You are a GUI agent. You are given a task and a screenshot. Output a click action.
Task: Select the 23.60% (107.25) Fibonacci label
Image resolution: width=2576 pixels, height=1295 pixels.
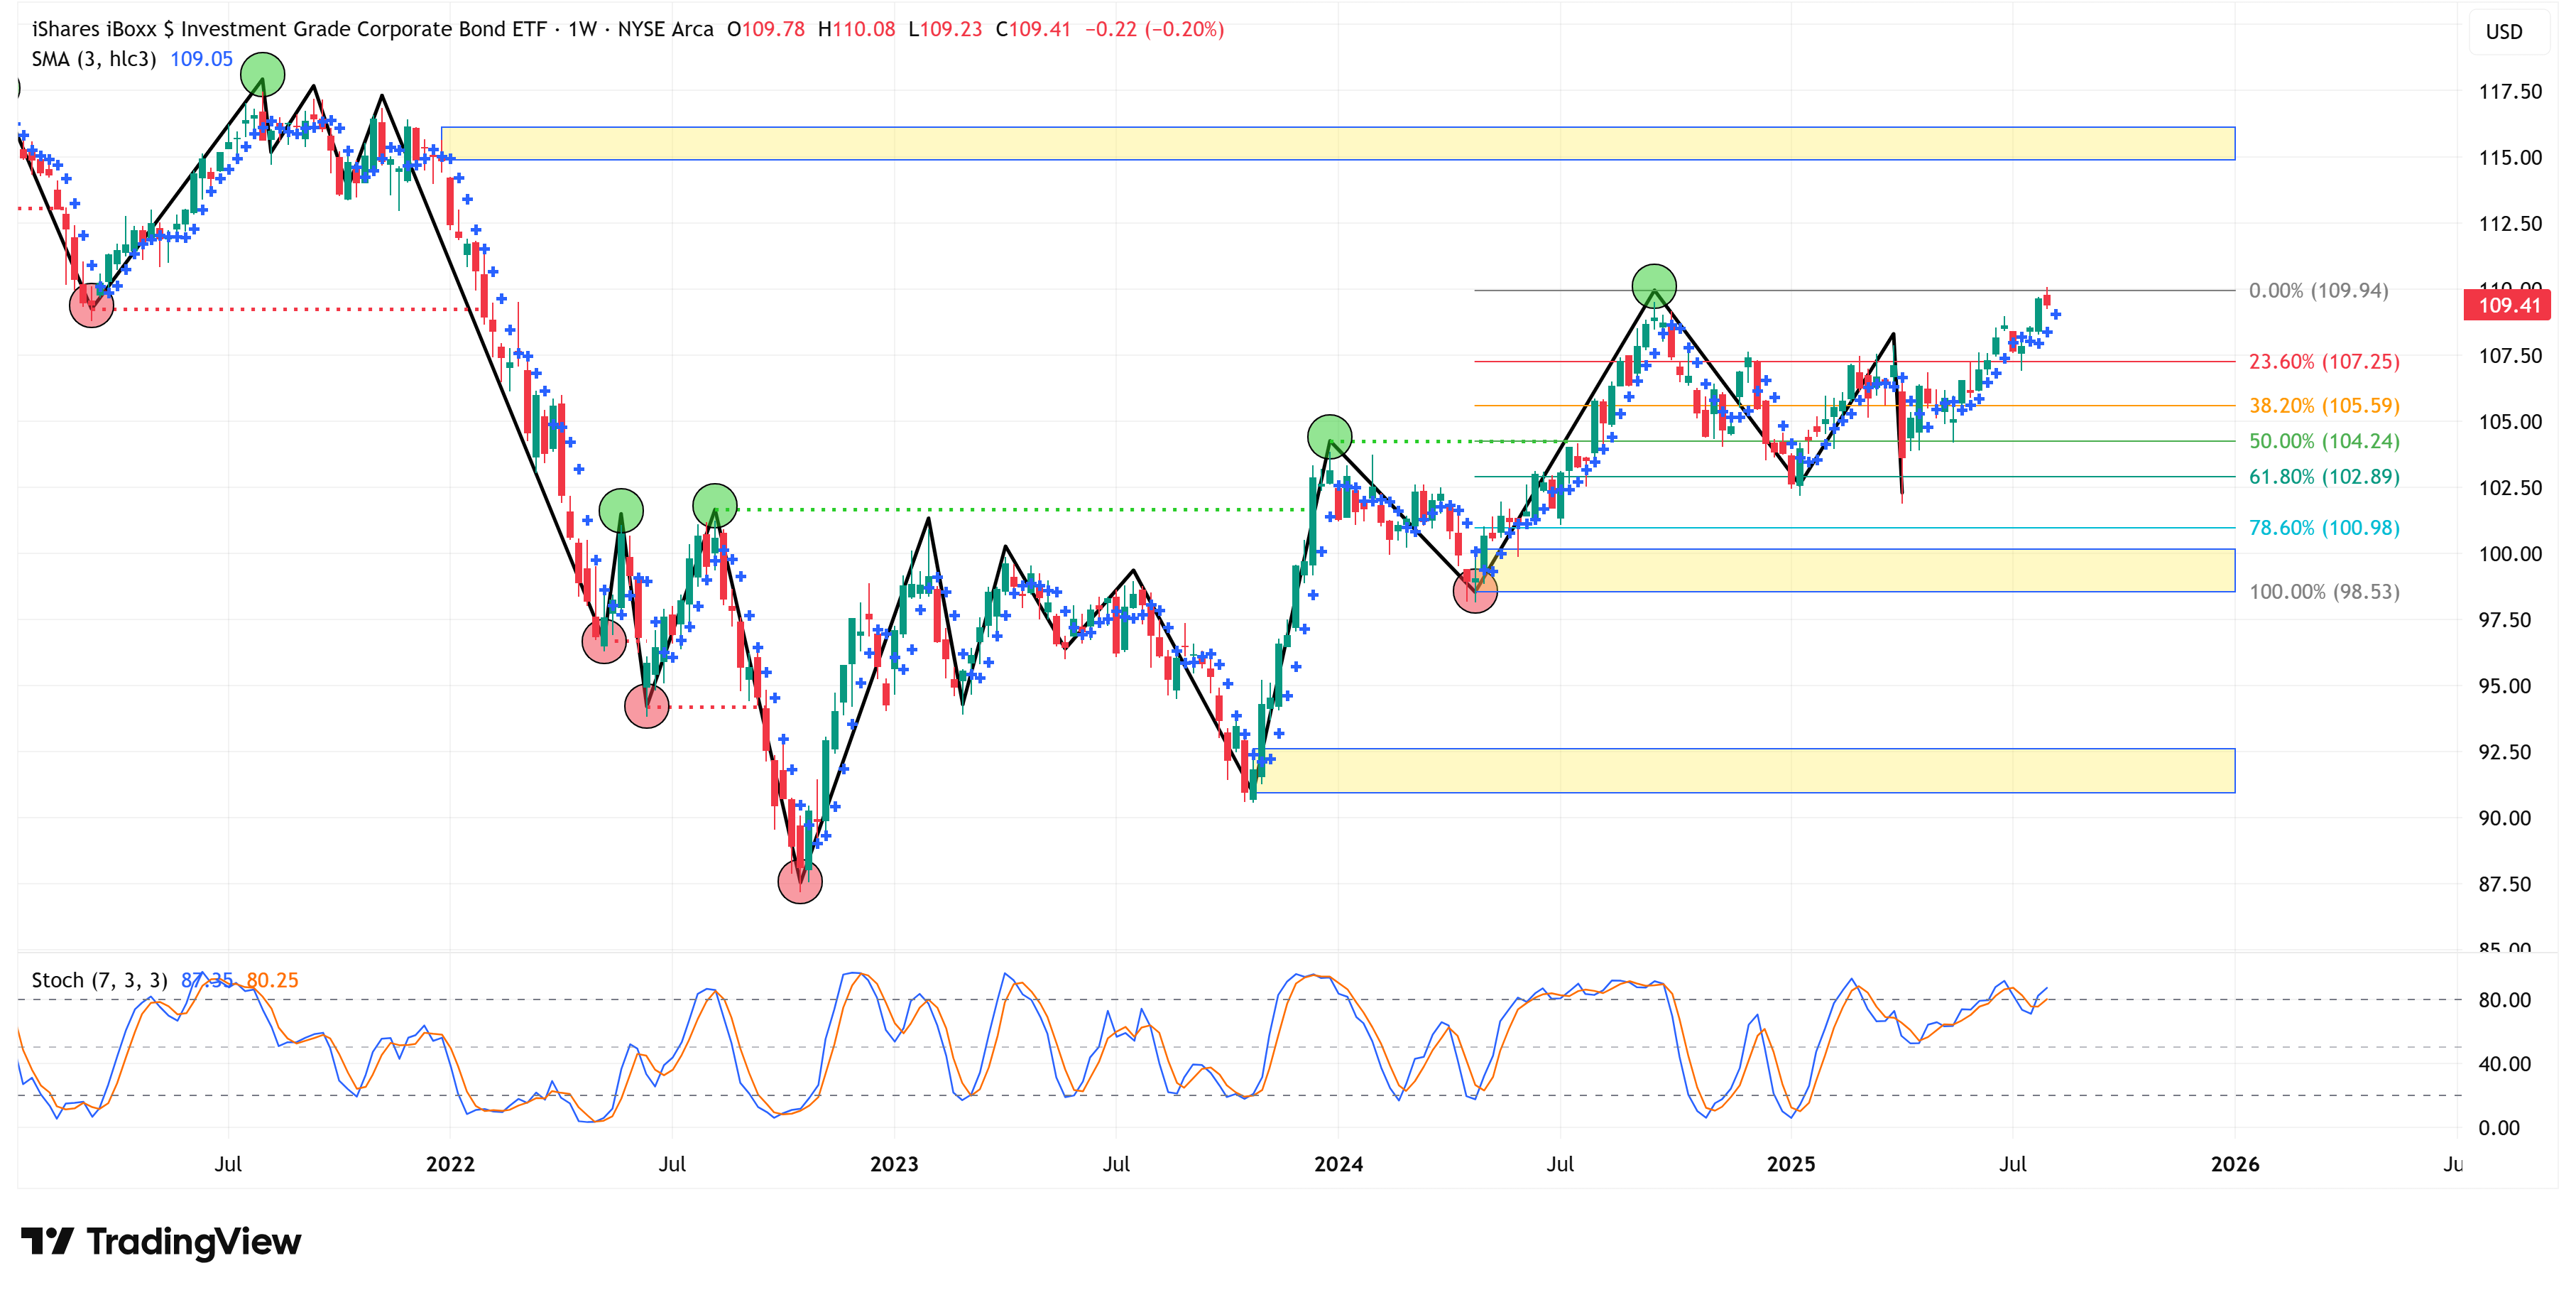pyautogui.click(x=2323, y=362)
